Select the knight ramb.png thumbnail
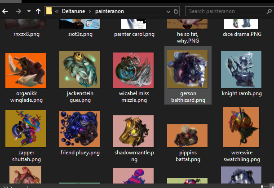The height and width of the screenshot is (188, 274). [241, 70]
